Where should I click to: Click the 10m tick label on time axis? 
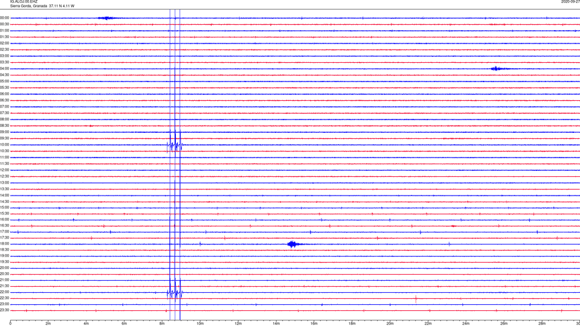coord(200,324)
